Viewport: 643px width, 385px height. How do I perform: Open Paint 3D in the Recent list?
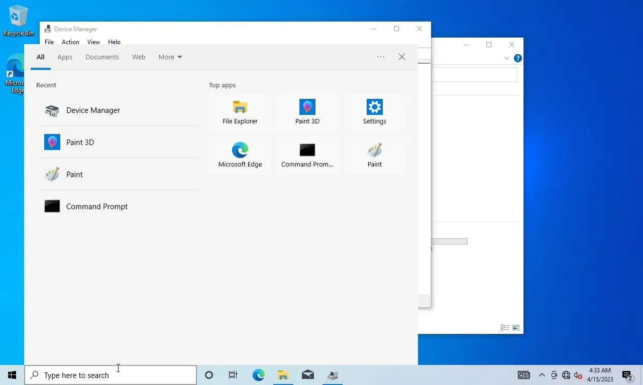117,142
